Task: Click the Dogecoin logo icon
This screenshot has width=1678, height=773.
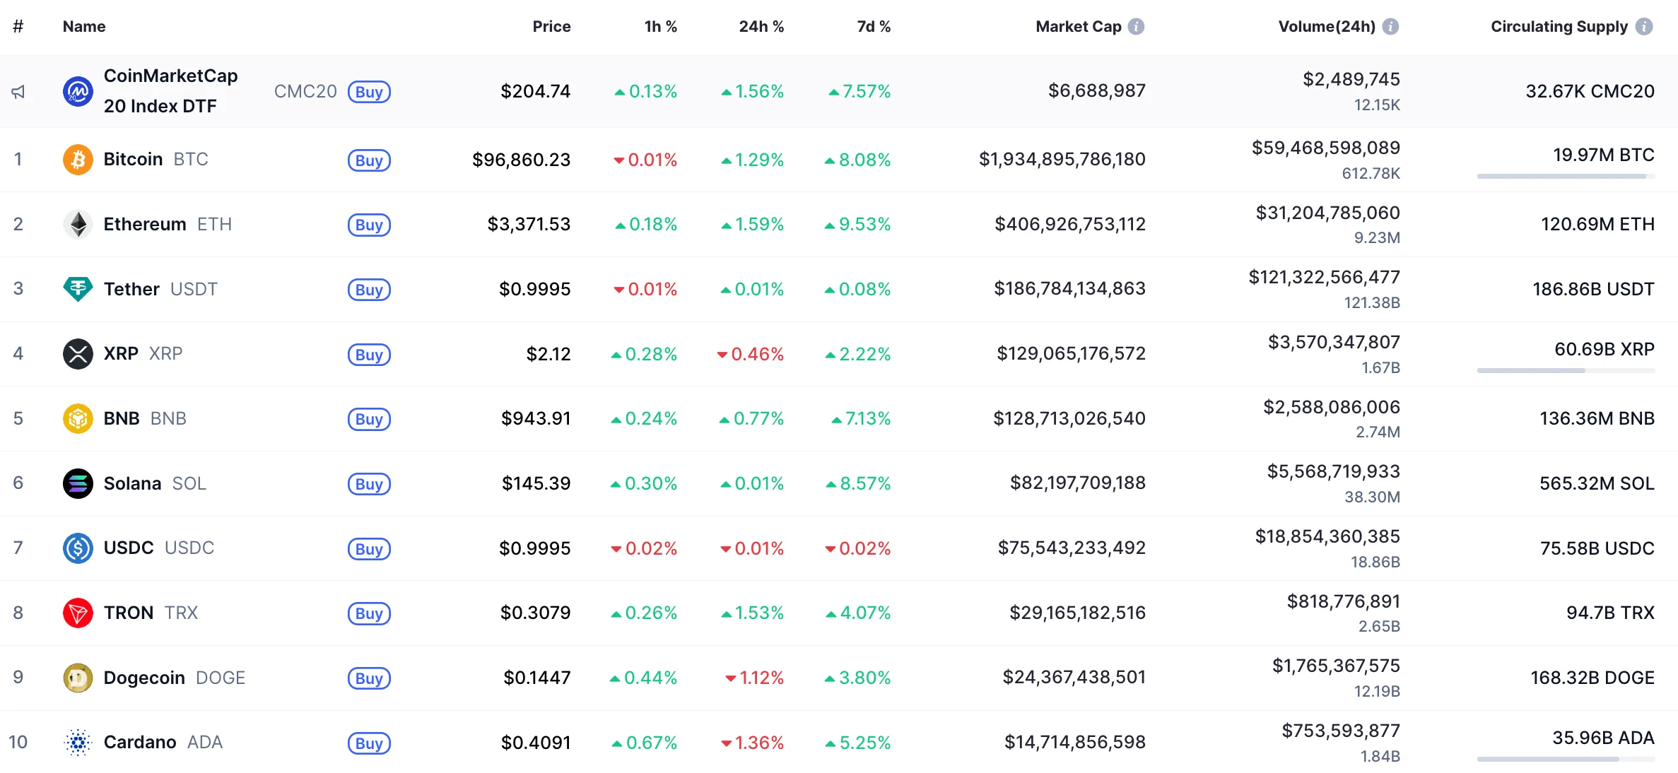Action: pos(78,678)
